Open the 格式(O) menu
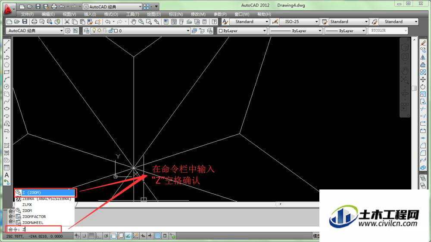The height and width of the screenshot is (242, 431). pyautogui.click(x=111, y=14)
